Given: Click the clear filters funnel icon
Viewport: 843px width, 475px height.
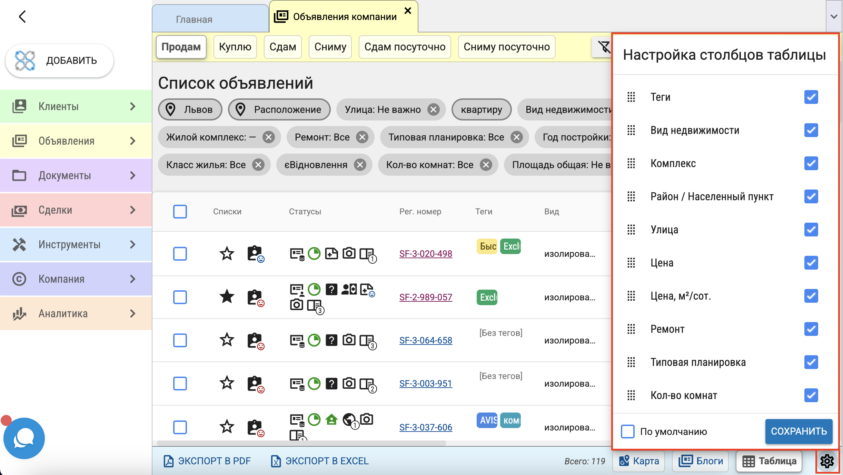Looking at the screenshot, I should [x=603, y=47].
